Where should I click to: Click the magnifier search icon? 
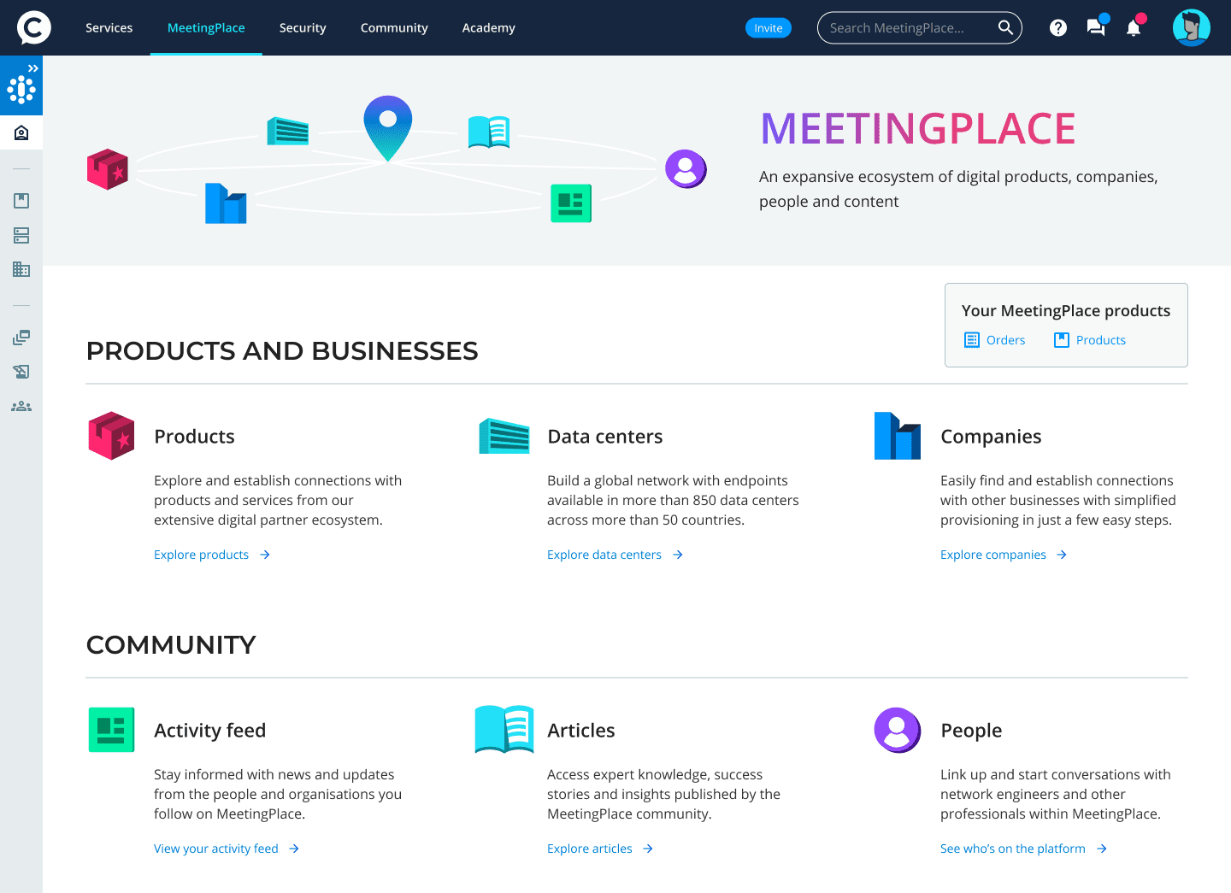(1005, 27)
